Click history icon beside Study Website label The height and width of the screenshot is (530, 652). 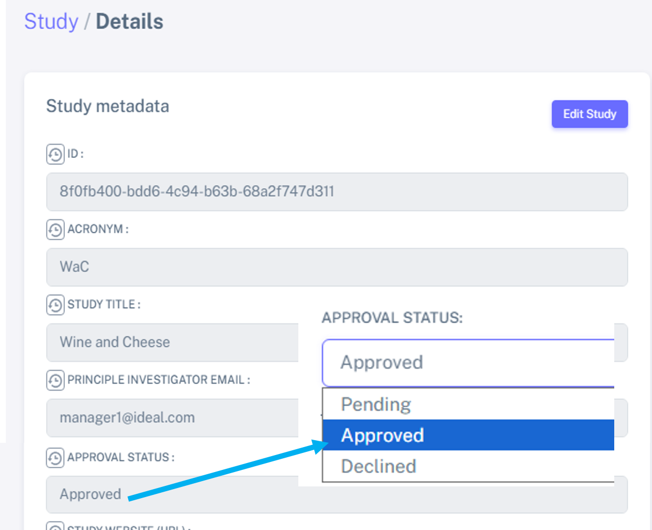click(55, 526)
